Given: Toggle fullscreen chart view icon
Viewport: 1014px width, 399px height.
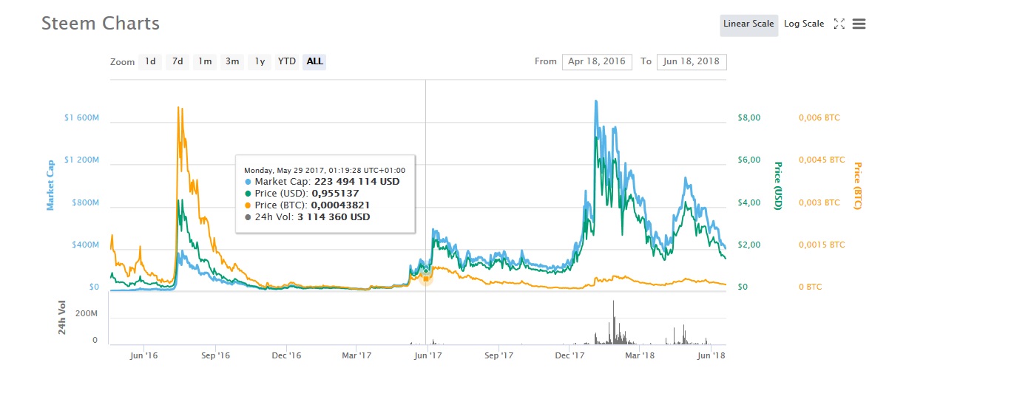Looking at the screenshot, I should 839,24.
